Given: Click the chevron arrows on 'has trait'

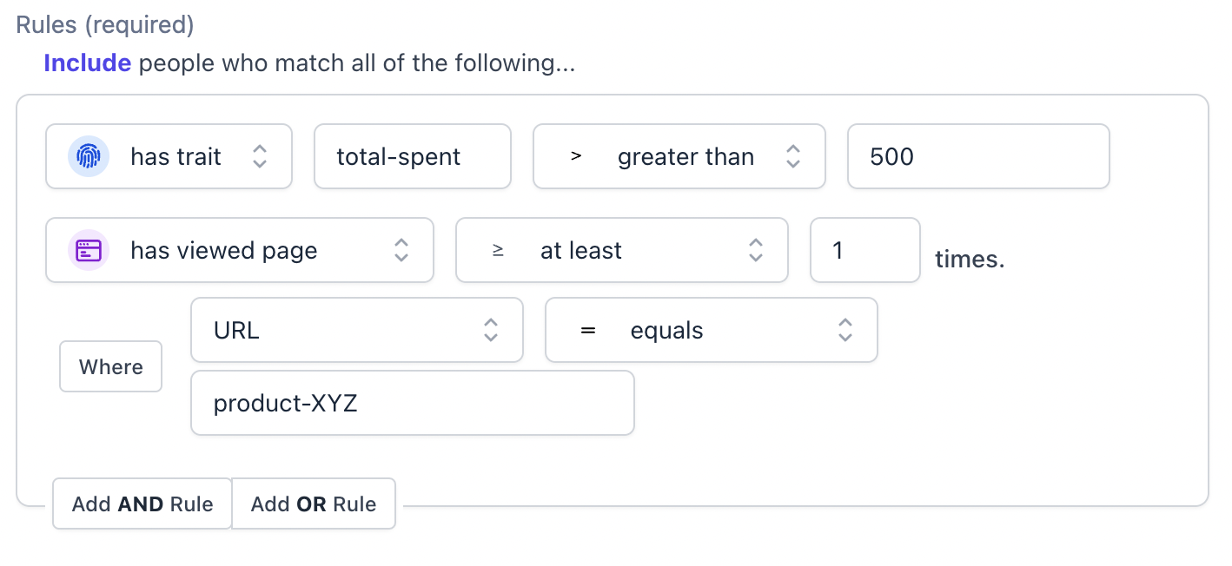Looking at the screenshot, I should [260, 157].
